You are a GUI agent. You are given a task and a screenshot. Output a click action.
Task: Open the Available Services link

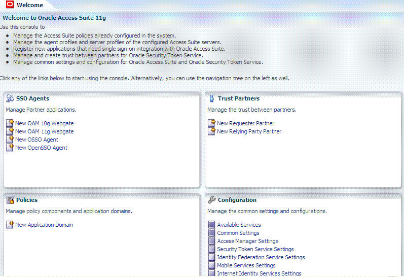pyautogui.click(x=239, y=225)
